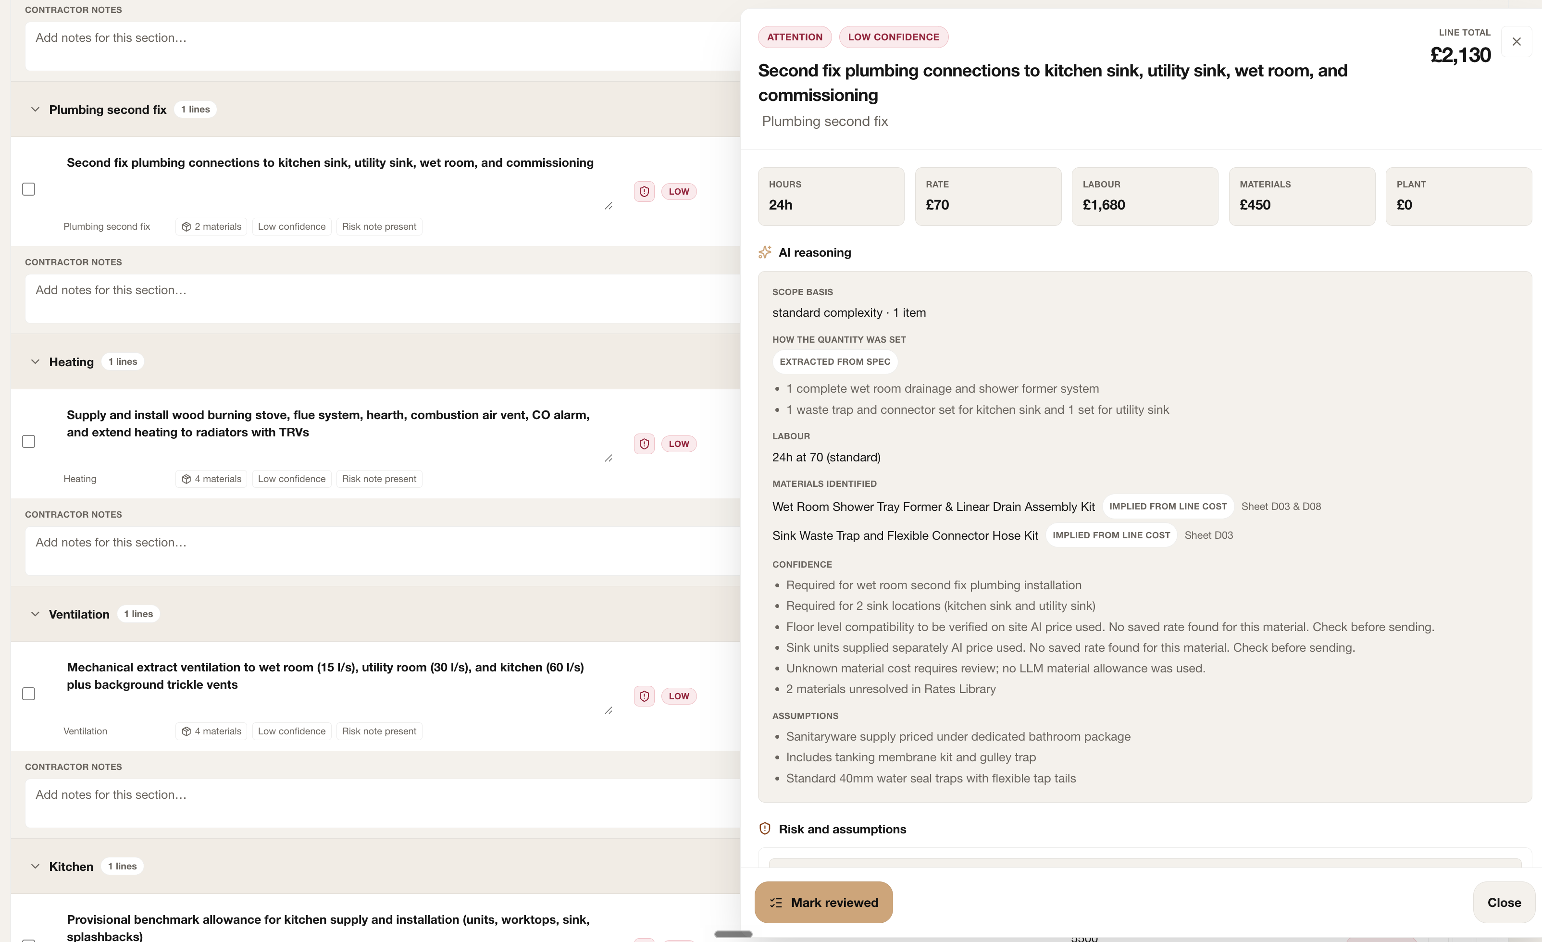This screenshot has width=1542, height=942.
Task: Click the resize handle icon on heating line
Action: (608, 458)
